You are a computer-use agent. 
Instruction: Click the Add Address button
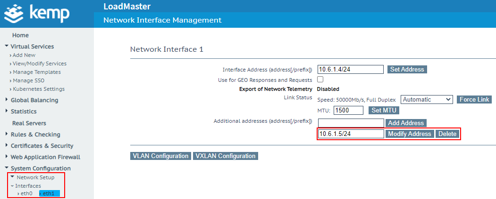[406, 123]
